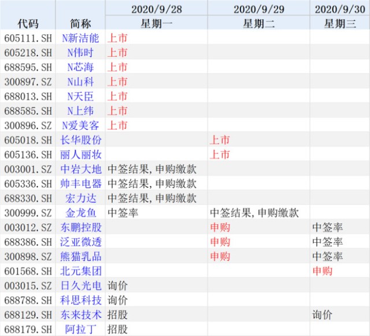Open the 丽人丽妆 stock link

(x=80, y=155)
